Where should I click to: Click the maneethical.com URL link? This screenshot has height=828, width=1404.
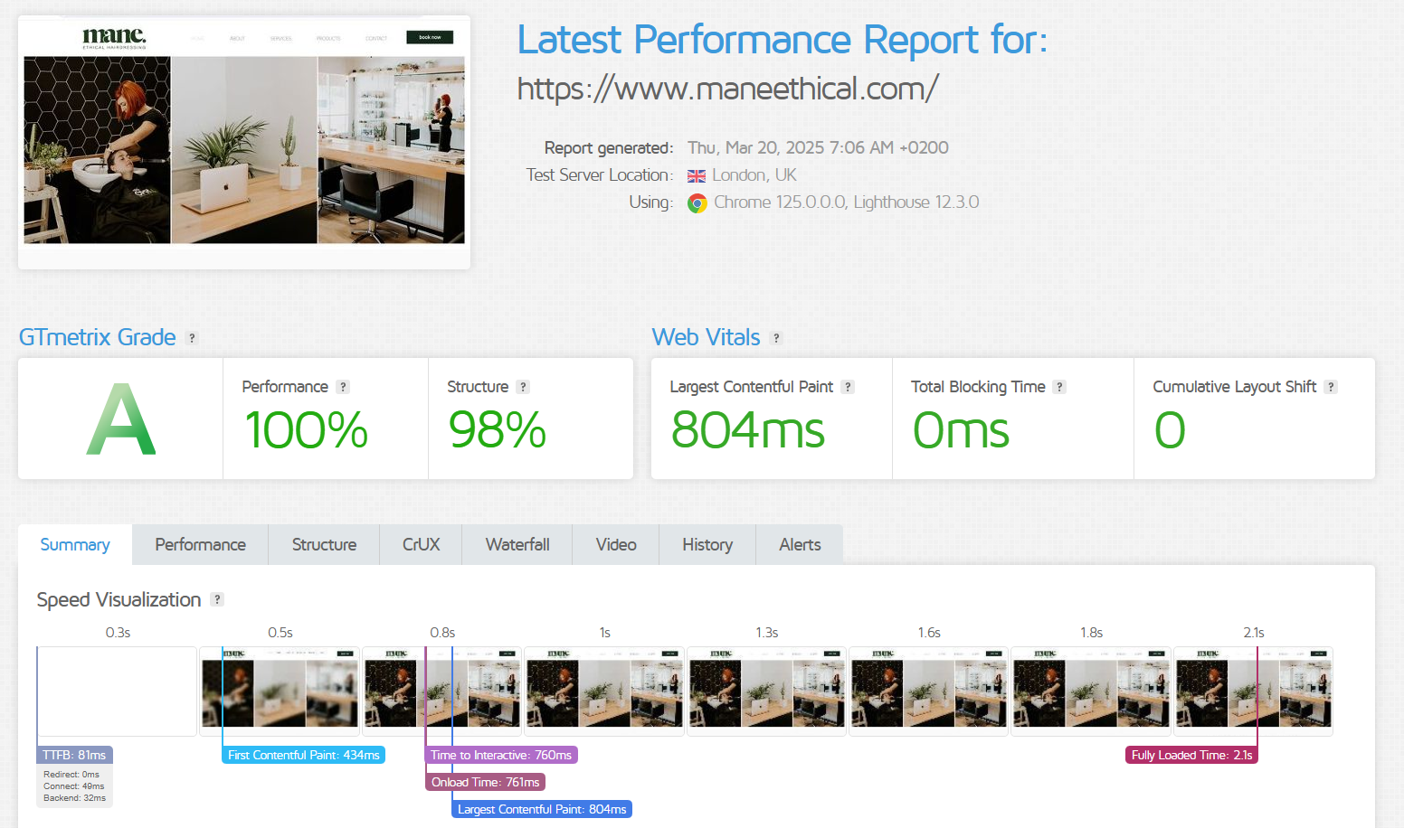tap(728, 89)
